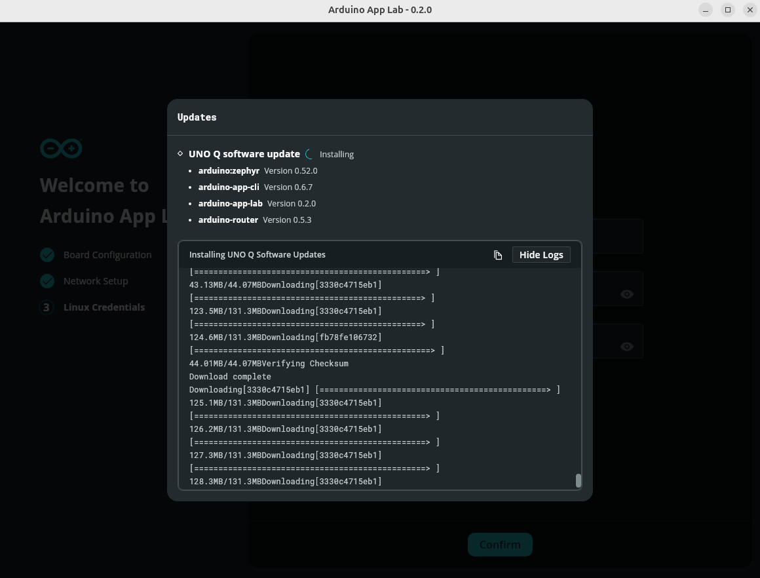Toggle the upper password visibility eye
The width and height of the screenshot is (760, 578).
(627, 294)
